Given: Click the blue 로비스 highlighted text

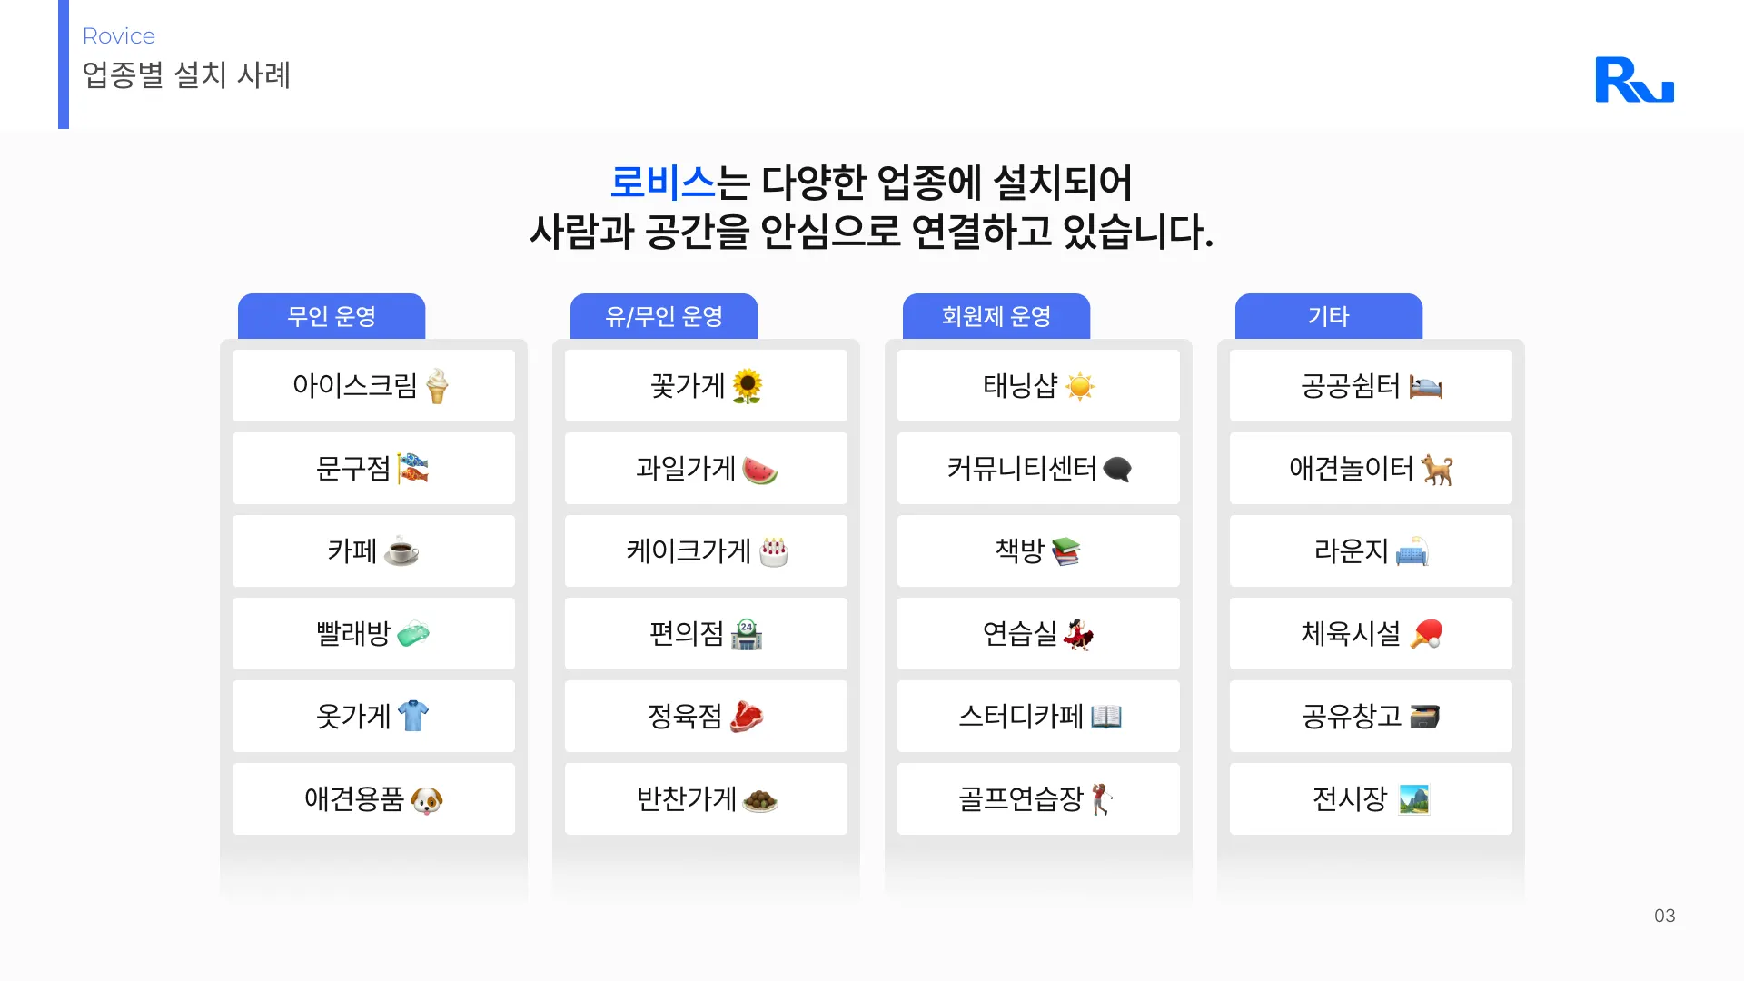Looking at the screenshot, I should click(x=662, y=183).
